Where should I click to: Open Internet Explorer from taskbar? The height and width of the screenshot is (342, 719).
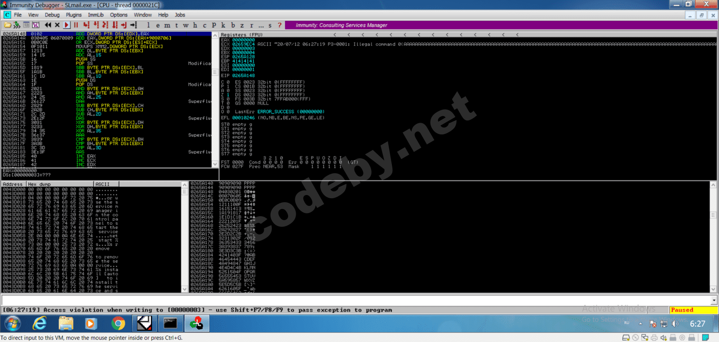(x=40, y=324)
